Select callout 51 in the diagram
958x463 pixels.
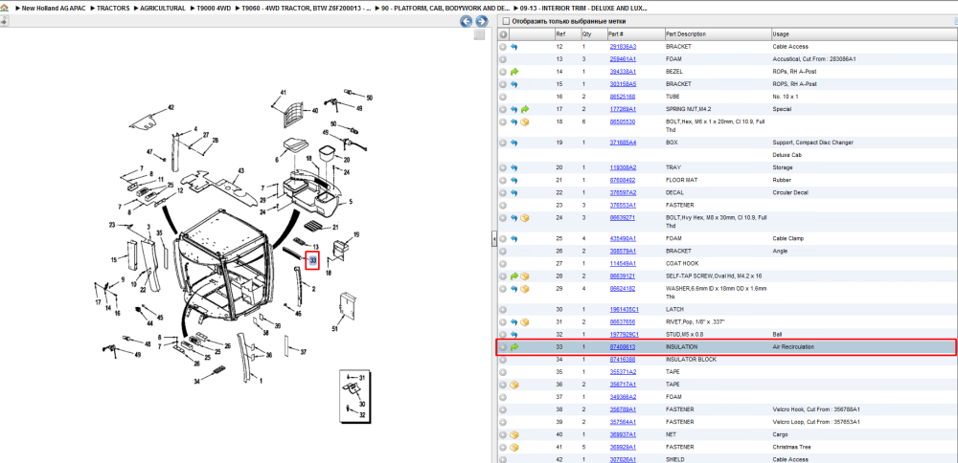point(334,329)
